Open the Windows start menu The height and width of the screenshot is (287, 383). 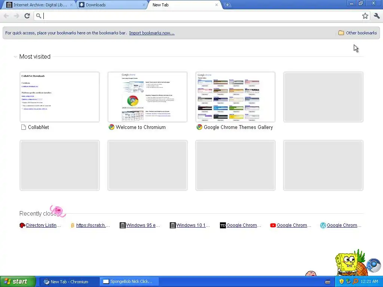[x=18, y=282]
